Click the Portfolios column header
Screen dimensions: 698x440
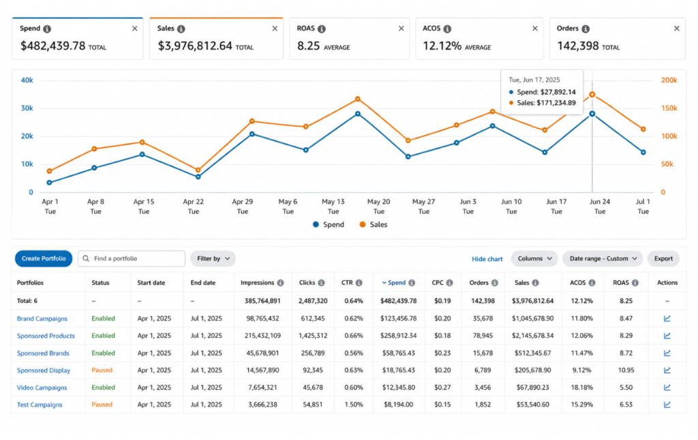(30, 283)
